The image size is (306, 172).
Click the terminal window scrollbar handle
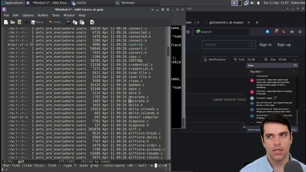click(183, 123)
